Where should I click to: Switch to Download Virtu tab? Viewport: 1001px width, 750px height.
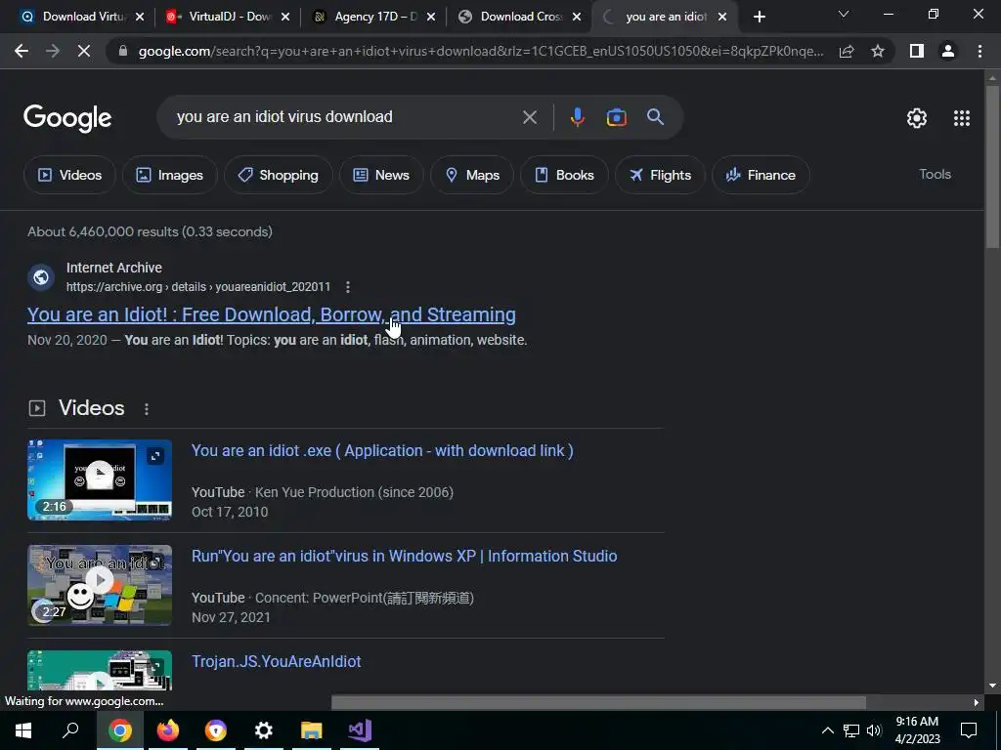tap(84, 18)
